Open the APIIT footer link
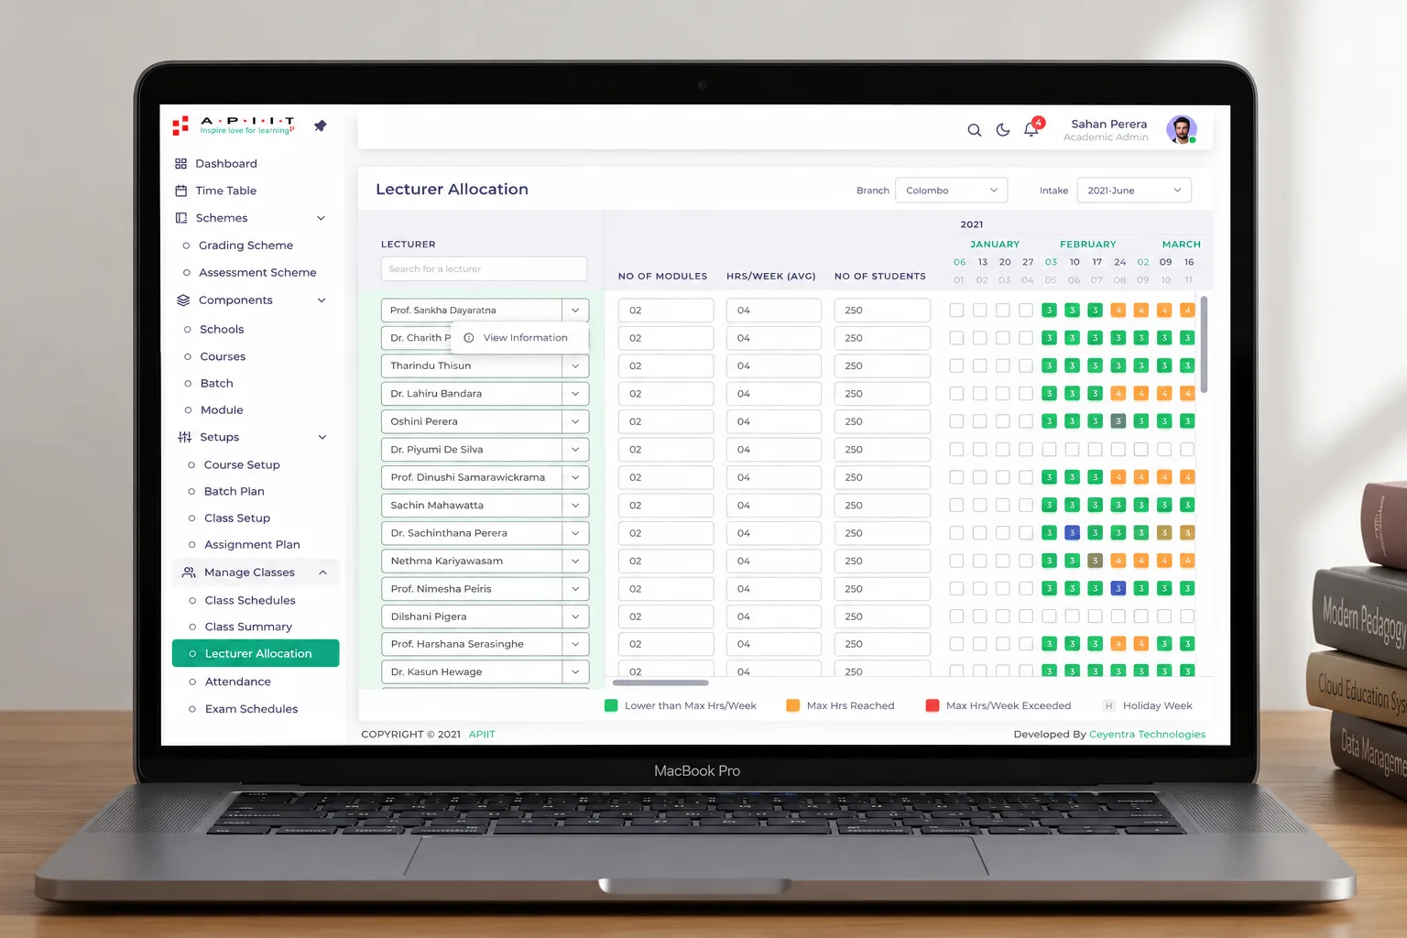This screenshot has width=1407, height=938. click(482, 735)
